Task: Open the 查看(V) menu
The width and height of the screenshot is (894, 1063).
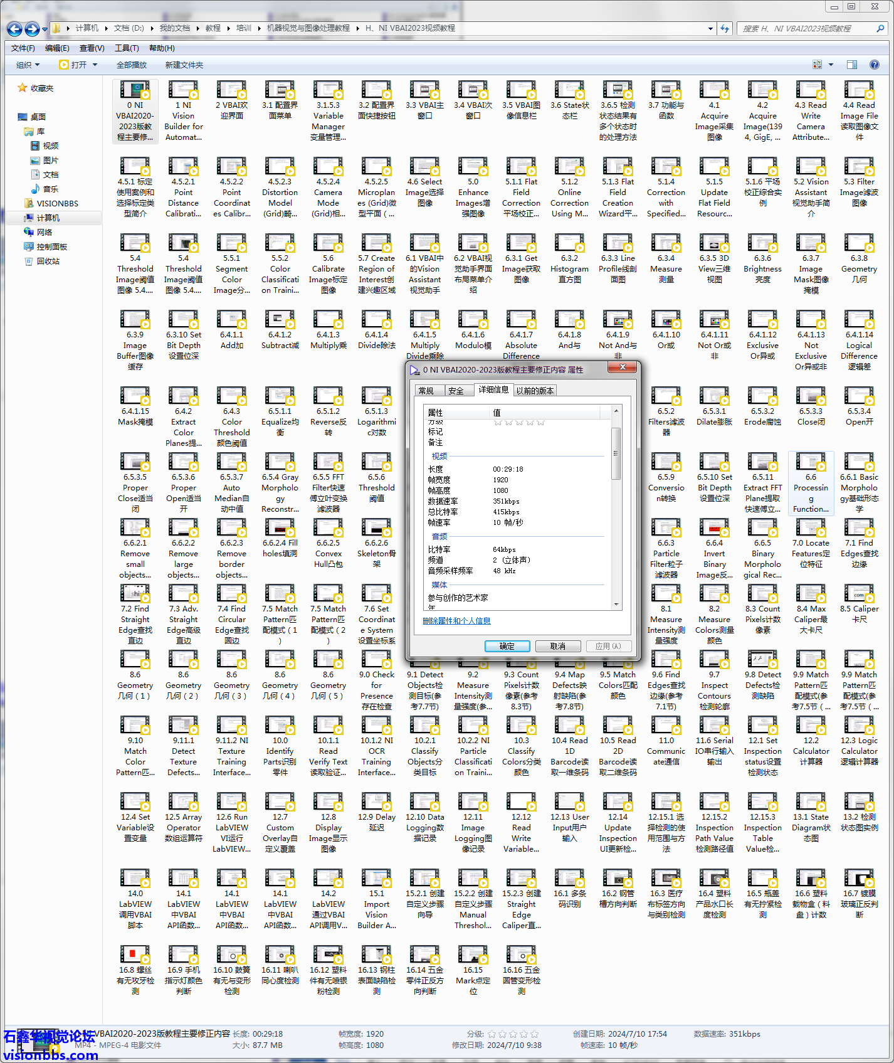Action: 92,48
